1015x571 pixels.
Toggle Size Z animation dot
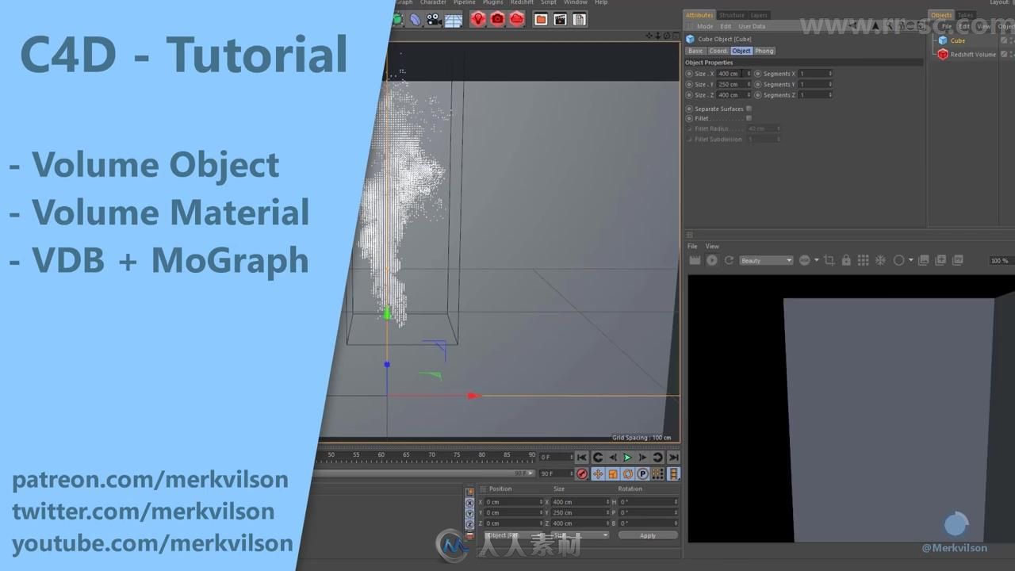(689, 95)
